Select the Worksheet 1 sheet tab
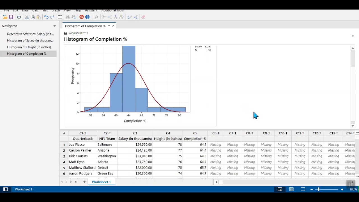Viewport: 359px width, 202px height. pyautogui.click(x=101, y=182)
